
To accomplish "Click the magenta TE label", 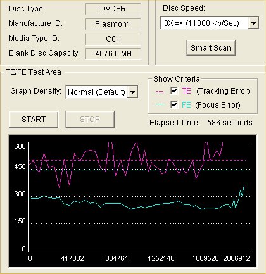I will 186,91.
